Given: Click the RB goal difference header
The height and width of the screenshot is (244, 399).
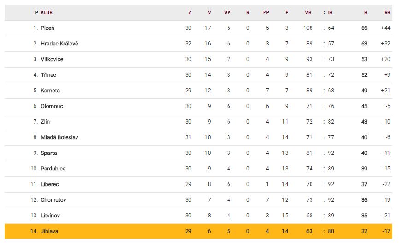Looking at the screenshot, I should 387,12.
